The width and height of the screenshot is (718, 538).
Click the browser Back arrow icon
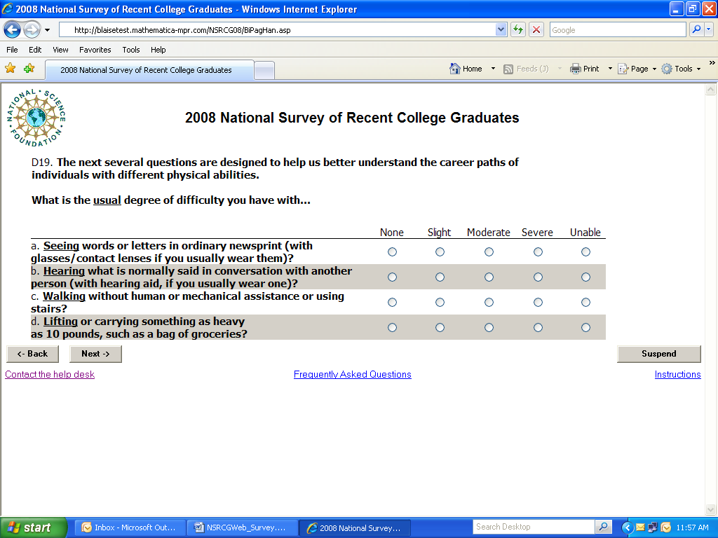(12, 29)
